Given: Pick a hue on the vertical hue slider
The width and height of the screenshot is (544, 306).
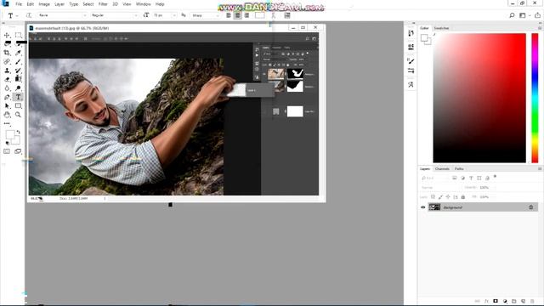Looking at the screenshot, I should tap(535, 99).
